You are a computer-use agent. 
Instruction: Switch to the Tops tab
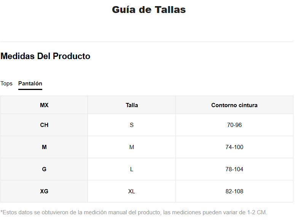point(6,84)
